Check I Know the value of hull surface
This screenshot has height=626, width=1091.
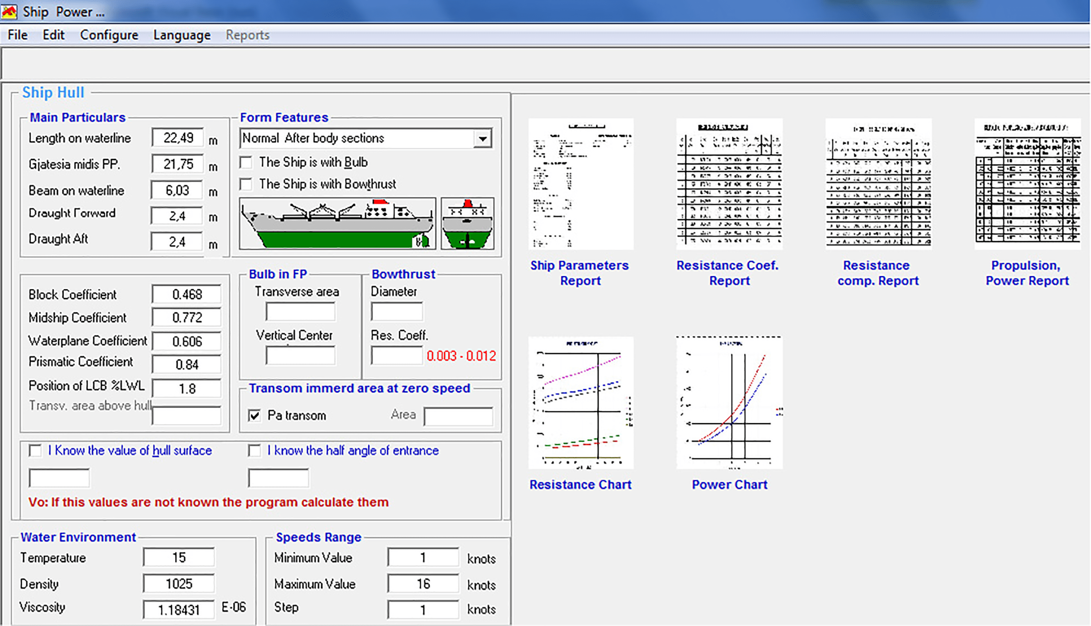[x=35, y=451]
